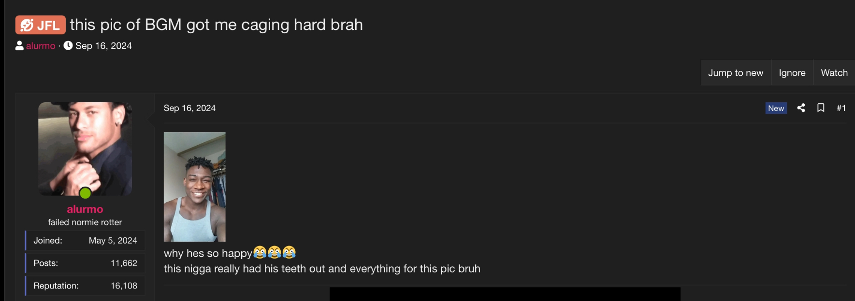Click the last crying-laughing emoji
855x301 pixels.
click(289, 252)
